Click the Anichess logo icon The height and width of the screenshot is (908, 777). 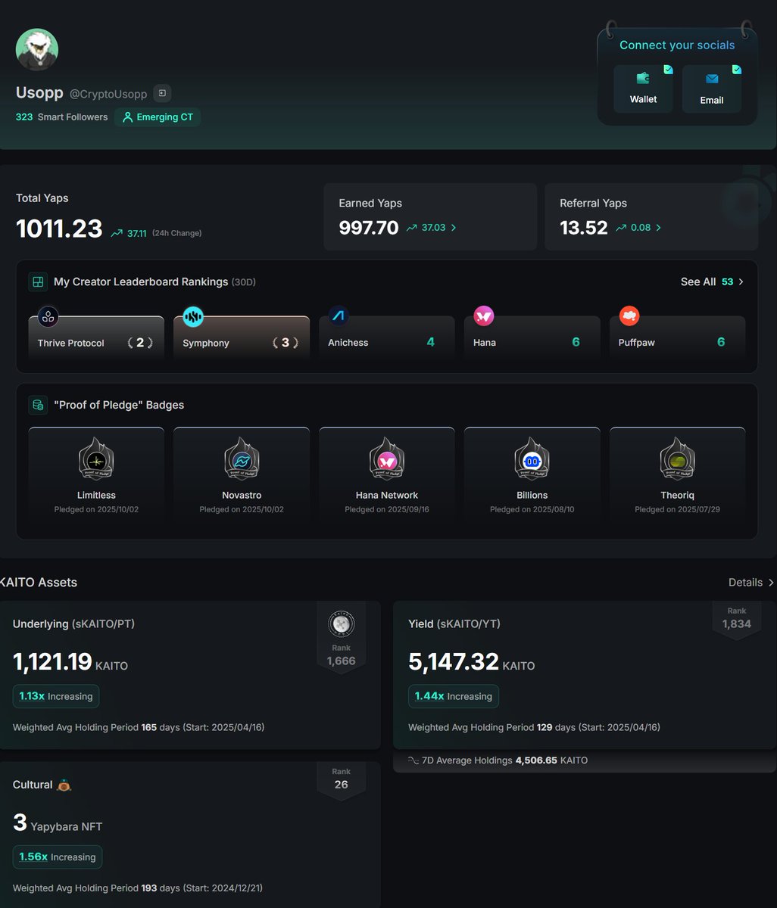(339, 316)
